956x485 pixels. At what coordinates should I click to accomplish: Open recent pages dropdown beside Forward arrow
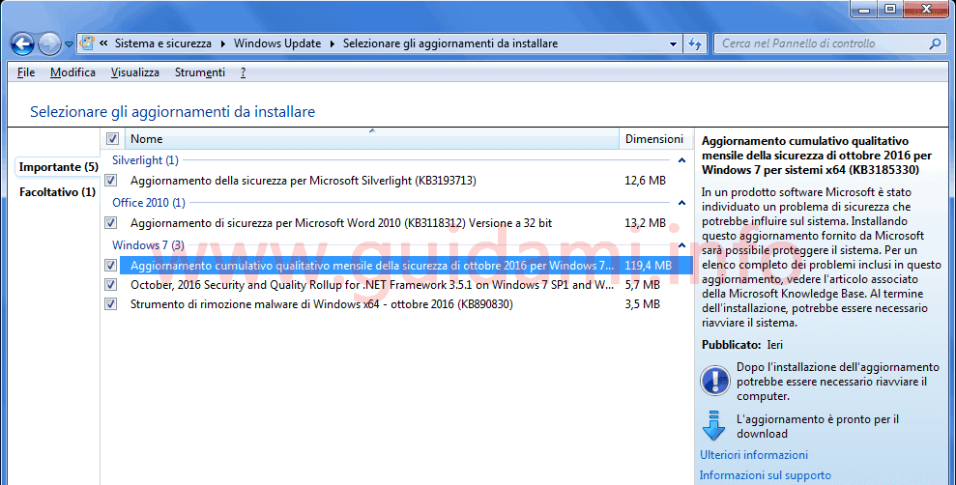click(69, 43)
